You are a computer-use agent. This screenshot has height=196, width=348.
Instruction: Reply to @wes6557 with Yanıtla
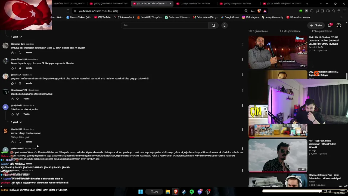pos(29,84)
